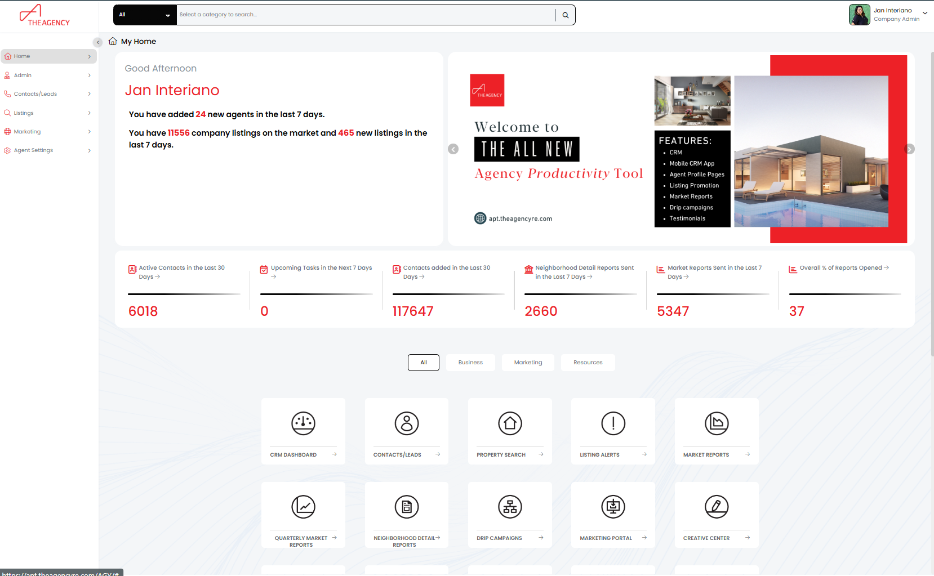Open the Drip Campaigns network icon

coord(510,507)
